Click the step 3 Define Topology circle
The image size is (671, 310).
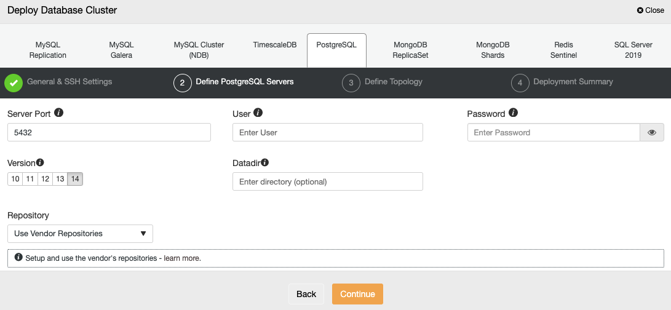(x=351, y=83)
